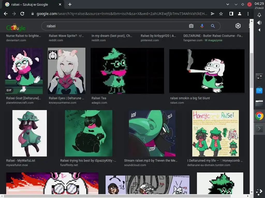Click the horizontal scrollbar at bottom
This screenshot has width=265, height=198.
point(117,196)
